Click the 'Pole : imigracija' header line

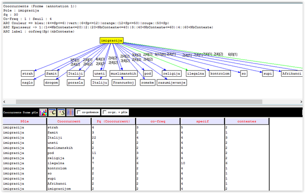point(21,11)
